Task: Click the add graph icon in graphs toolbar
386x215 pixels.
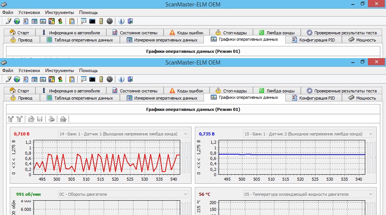Action: (x=11, y=119)
